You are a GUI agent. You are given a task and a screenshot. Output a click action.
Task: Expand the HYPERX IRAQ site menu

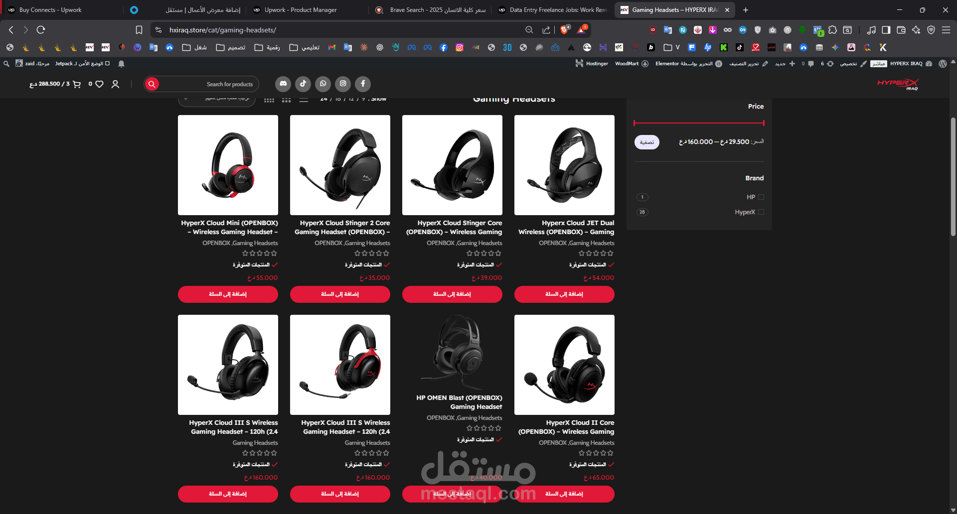click(911, 64)
